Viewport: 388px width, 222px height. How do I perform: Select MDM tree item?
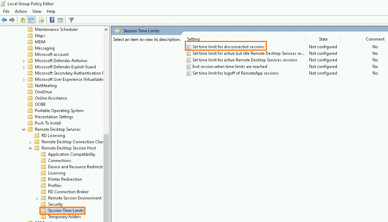(40, 42)
